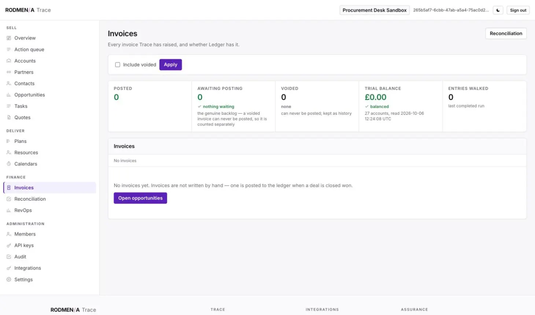535x315 pixels.
Task: Enable the Include voided checkbox
Action: coord(118,65)
